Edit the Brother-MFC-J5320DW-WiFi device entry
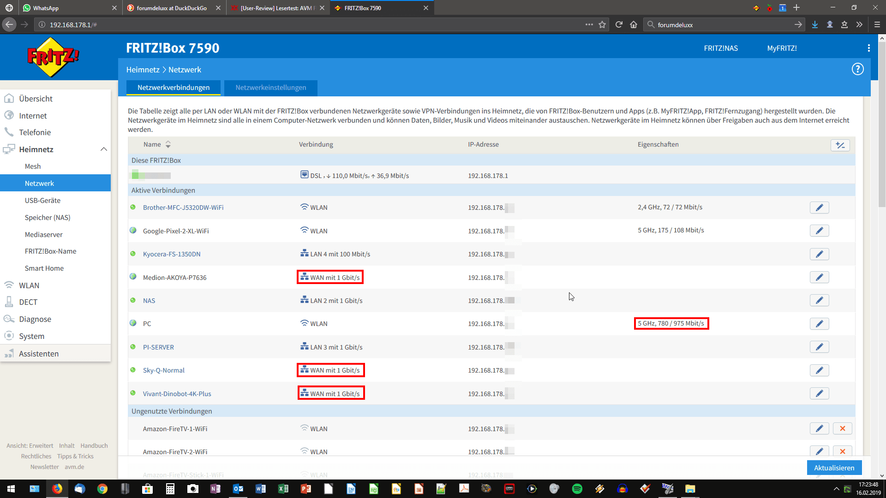The height and width of the screenshot is (498, 886). tap(819, 207)
